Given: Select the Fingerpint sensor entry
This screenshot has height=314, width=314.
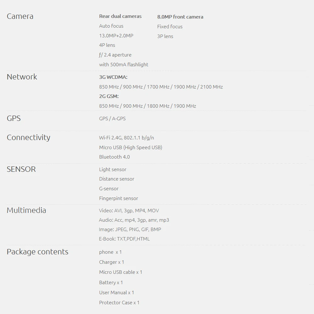Looking at the screenshot, I should tap(119, 198).
